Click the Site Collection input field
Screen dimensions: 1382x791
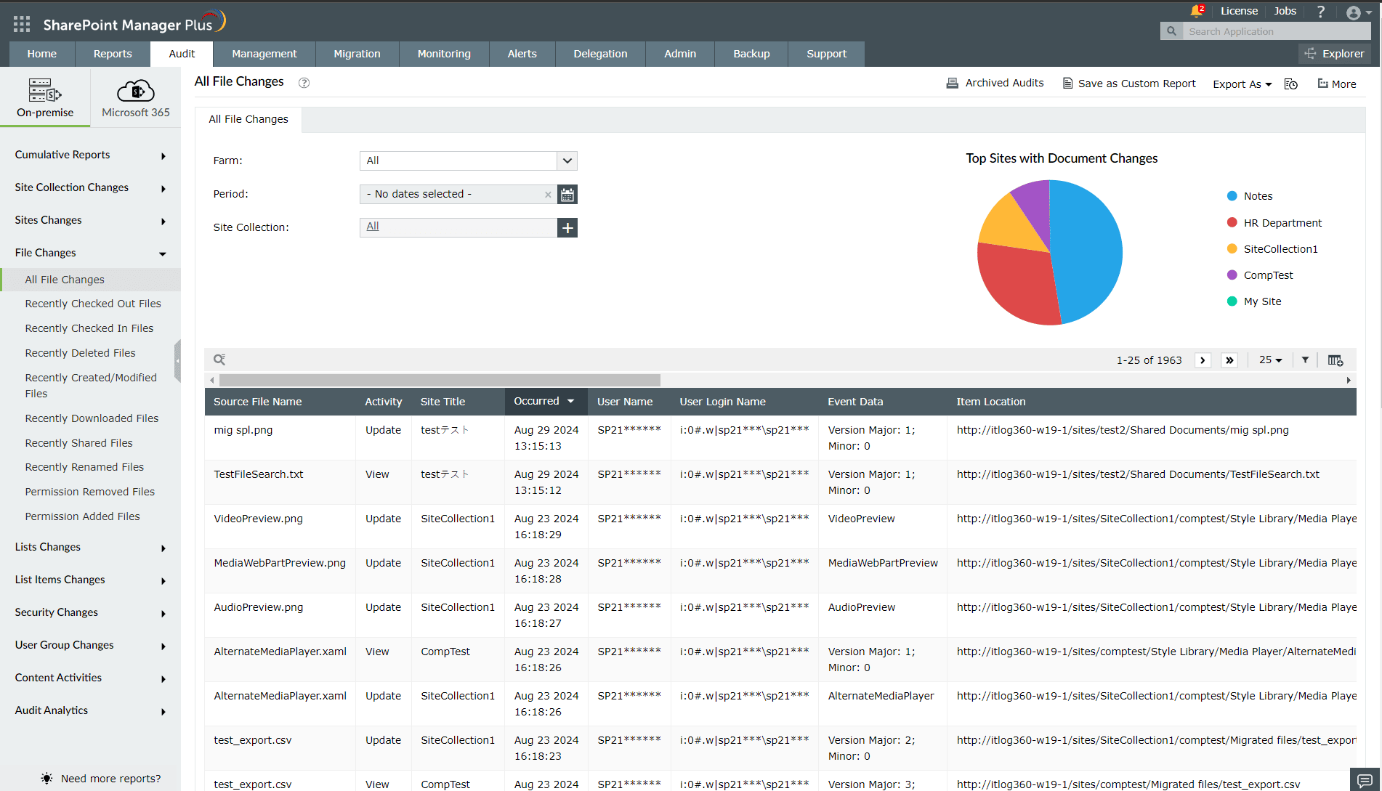458,228
